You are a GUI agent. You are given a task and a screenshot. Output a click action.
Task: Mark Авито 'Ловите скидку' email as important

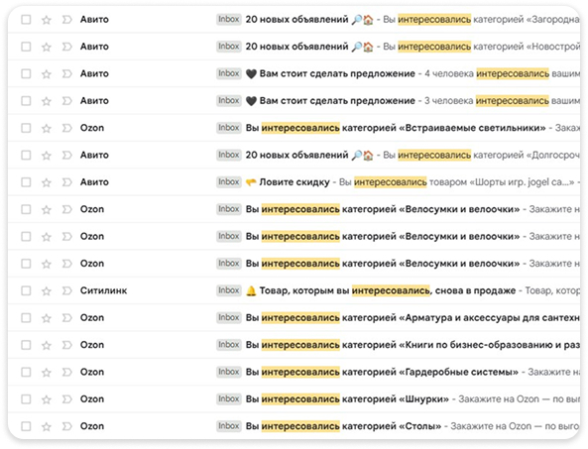coord(66,182)
